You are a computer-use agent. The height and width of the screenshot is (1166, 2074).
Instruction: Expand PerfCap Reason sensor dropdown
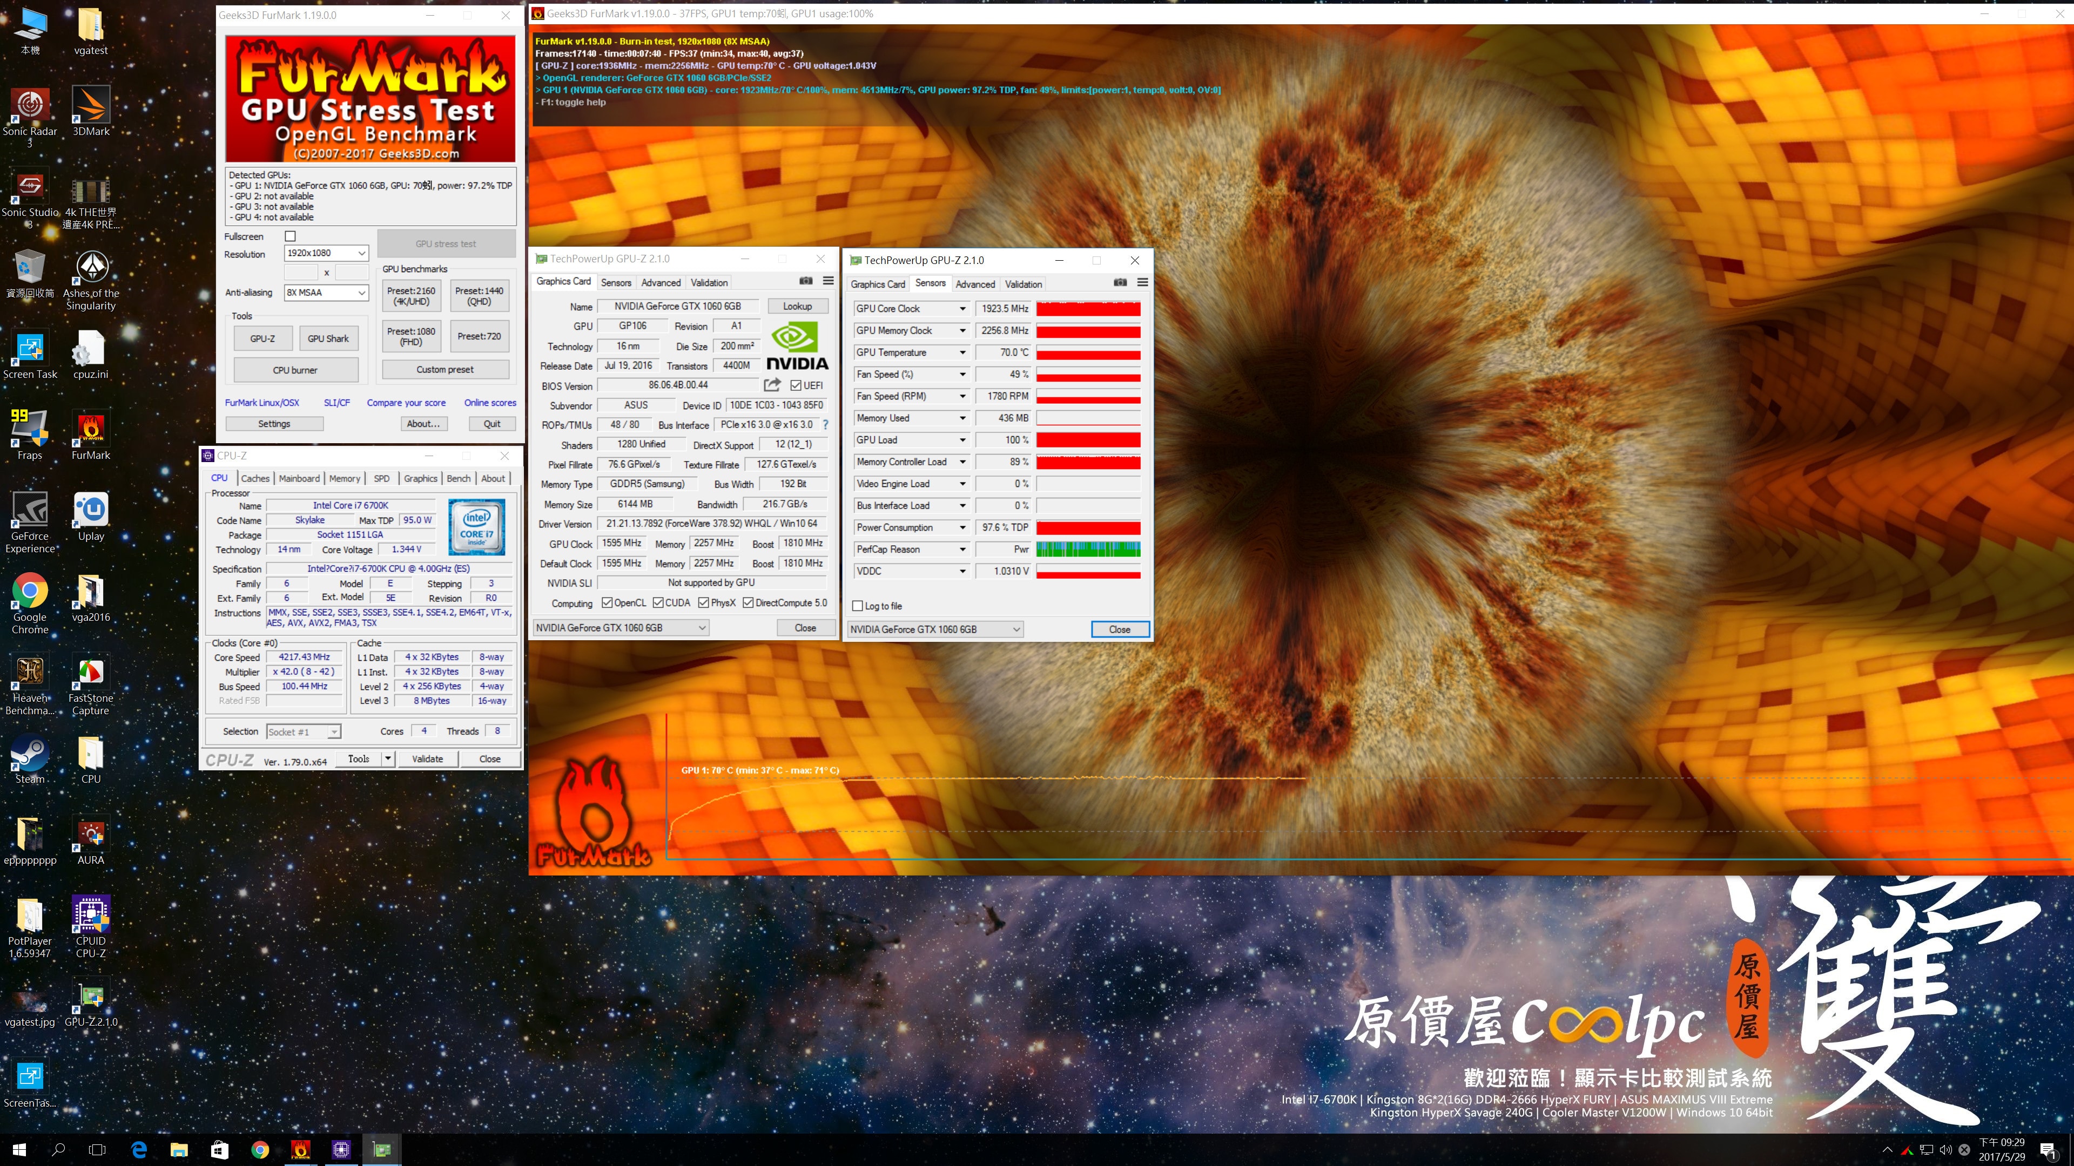click(961, 550)
